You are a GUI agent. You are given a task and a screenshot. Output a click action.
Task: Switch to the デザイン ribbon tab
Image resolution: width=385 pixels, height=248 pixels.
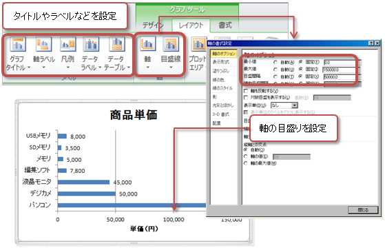point(153,25)
